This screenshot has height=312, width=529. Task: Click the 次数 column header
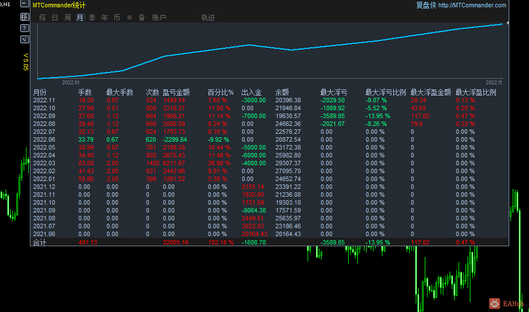tap(152, 92)
